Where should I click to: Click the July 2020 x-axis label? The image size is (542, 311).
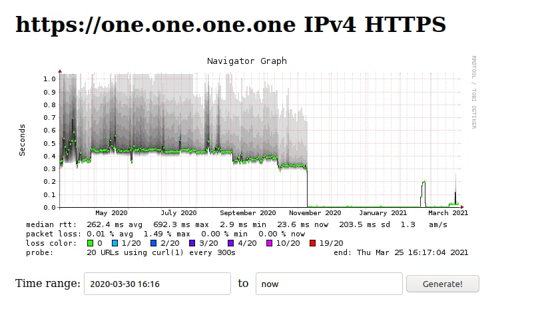[178, 213]
